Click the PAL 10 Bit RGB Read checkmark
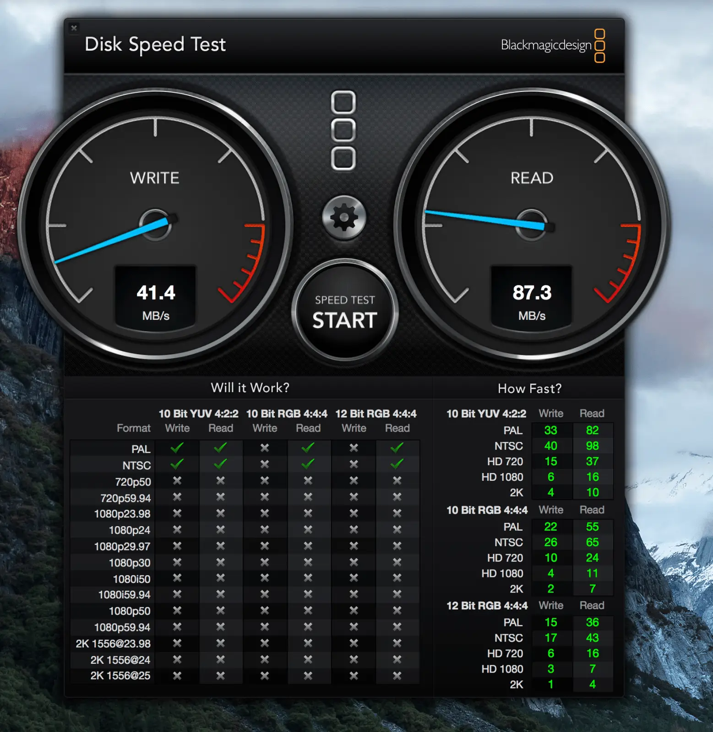Viewport: 713px width, 732px height. coord(308,448)
